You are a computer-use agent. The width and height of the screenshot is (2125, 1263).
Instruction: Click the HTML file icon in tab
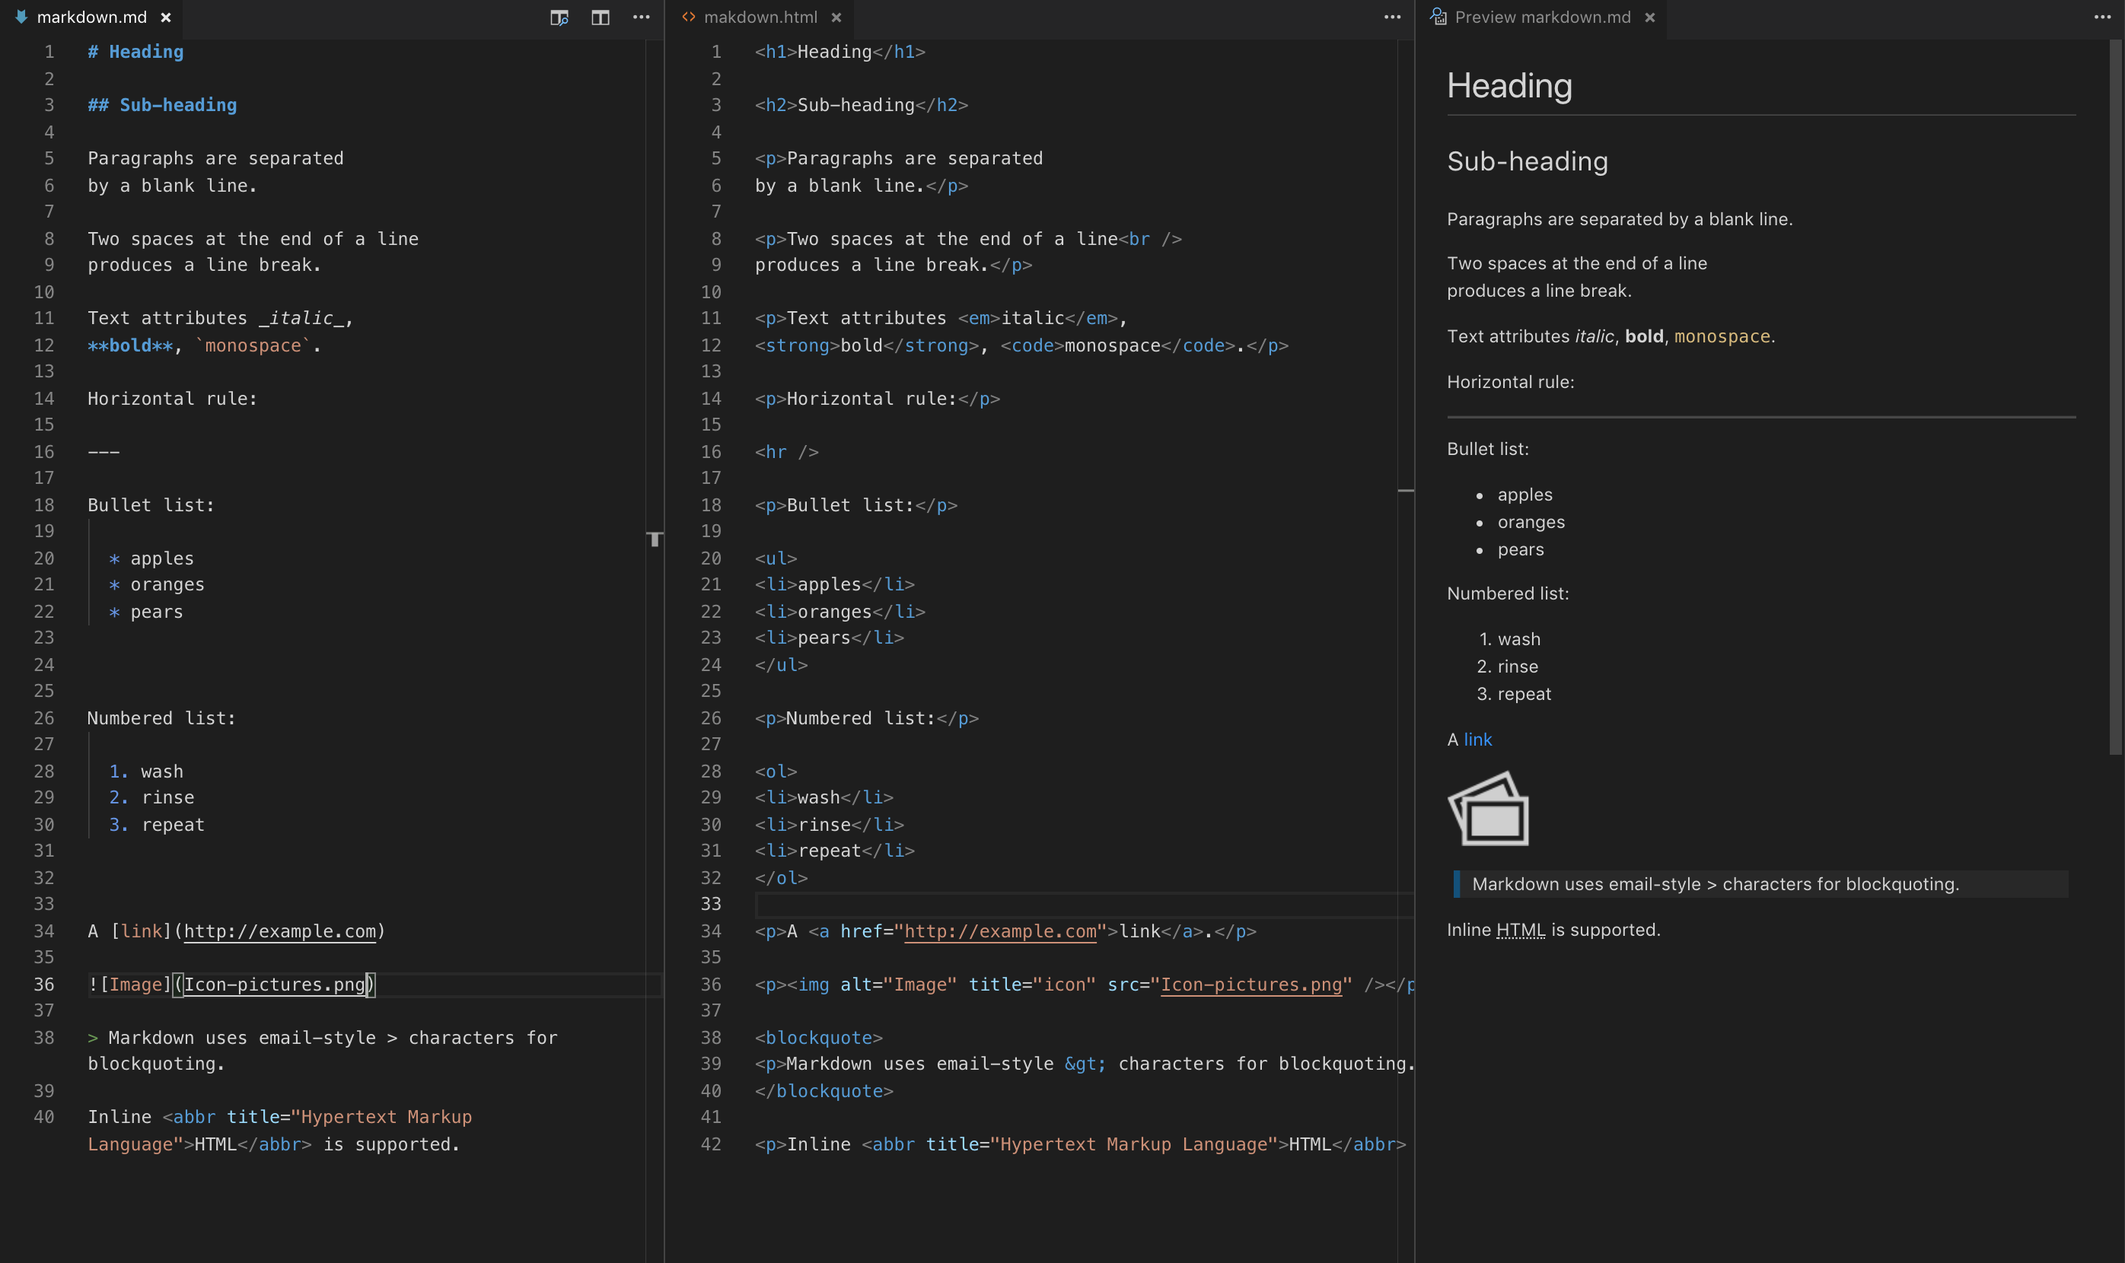[688, 17]
